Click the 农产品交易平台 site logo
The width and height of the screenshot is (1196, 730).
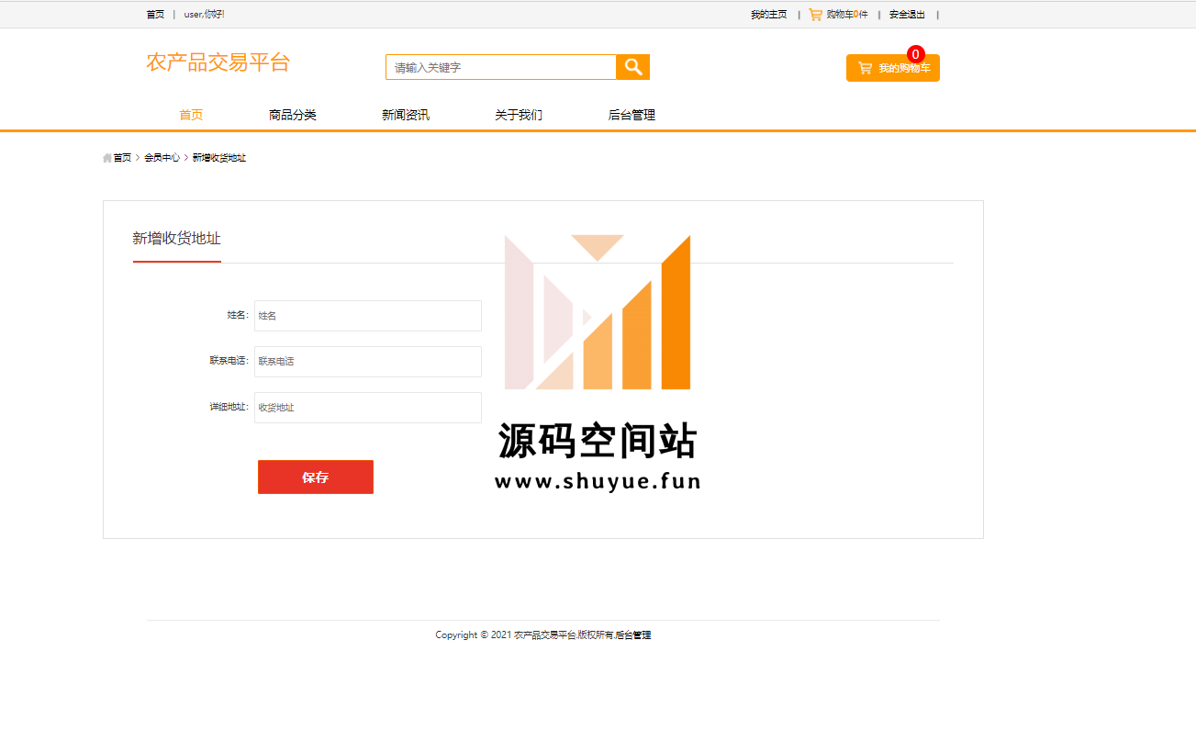(218, 62)
